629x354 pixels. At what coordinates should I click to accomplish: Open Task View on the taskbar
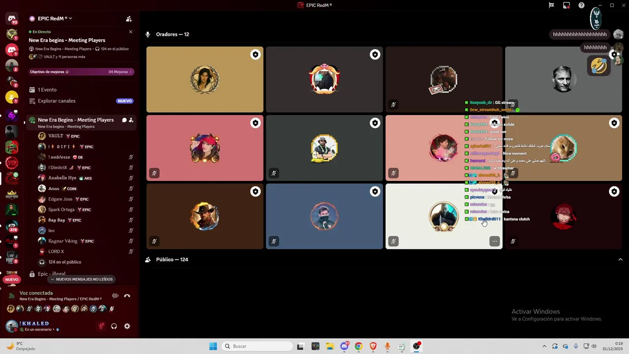click(x=300, y=346)
